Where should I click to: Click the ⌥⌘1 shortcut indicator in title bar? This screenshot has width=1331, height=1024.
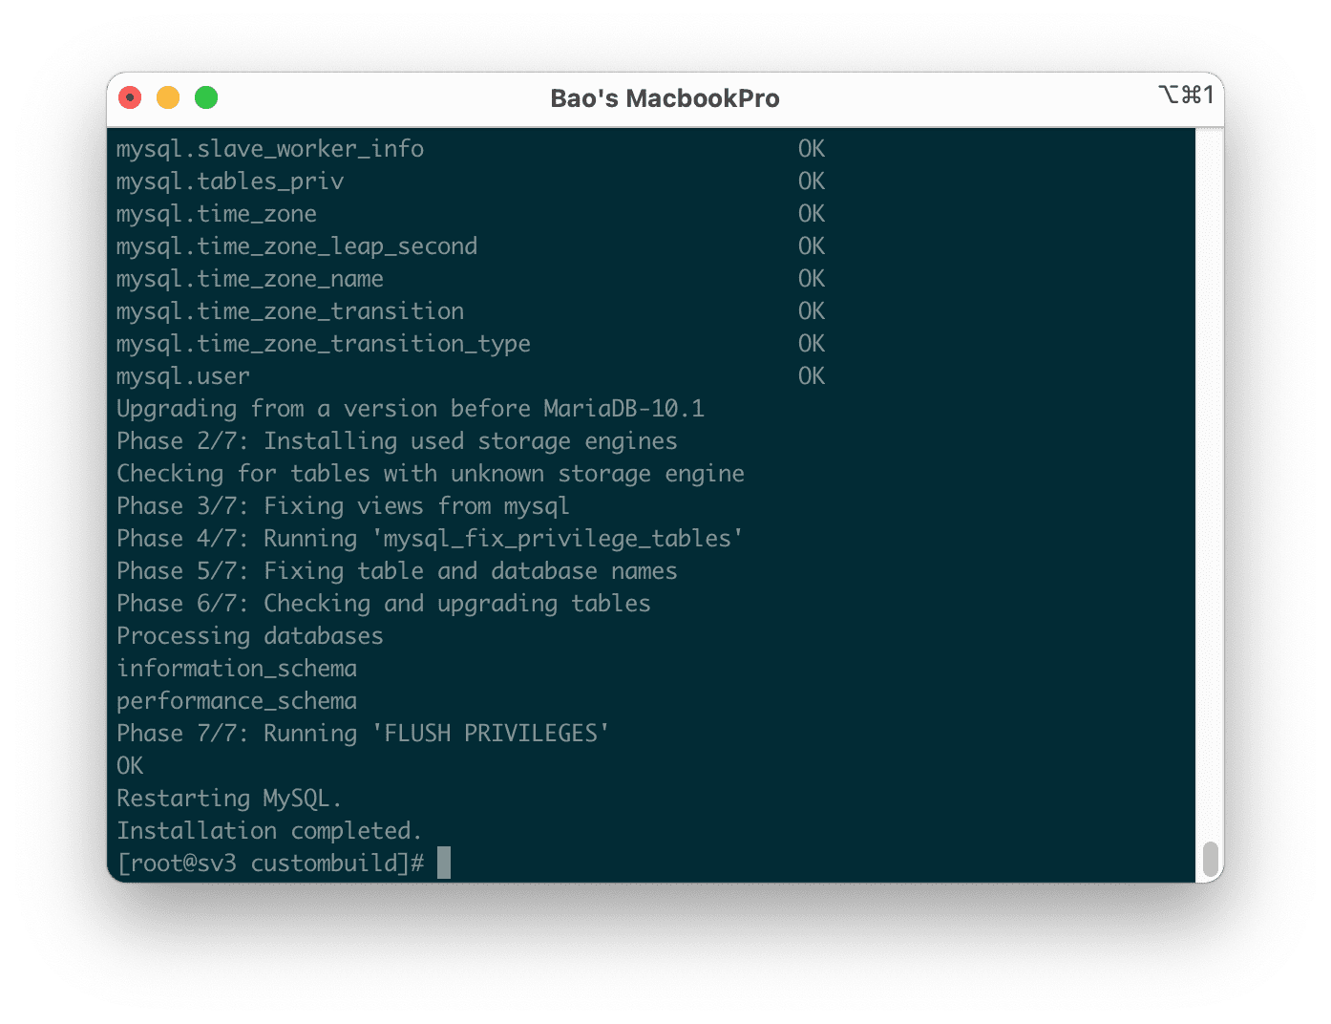[x=1186, y=95]
